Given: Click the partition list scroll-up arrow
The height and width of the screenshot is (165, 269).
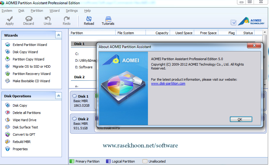Looking at the screenshot, I should click(x=265, y=32).
